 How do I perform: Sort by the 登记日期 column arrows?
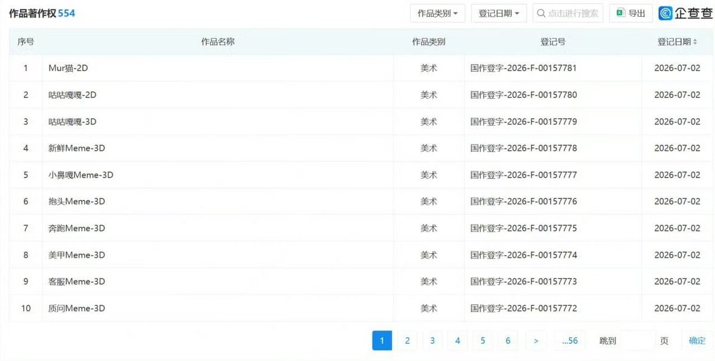point(695,42)
